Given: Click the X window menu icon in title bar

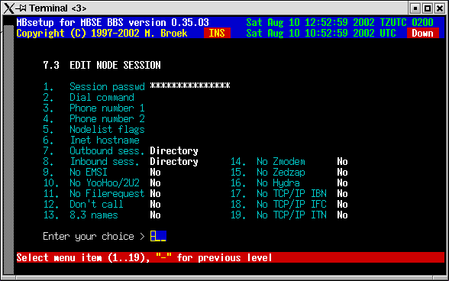Looking at the screenshot, I should pos(9,8).
